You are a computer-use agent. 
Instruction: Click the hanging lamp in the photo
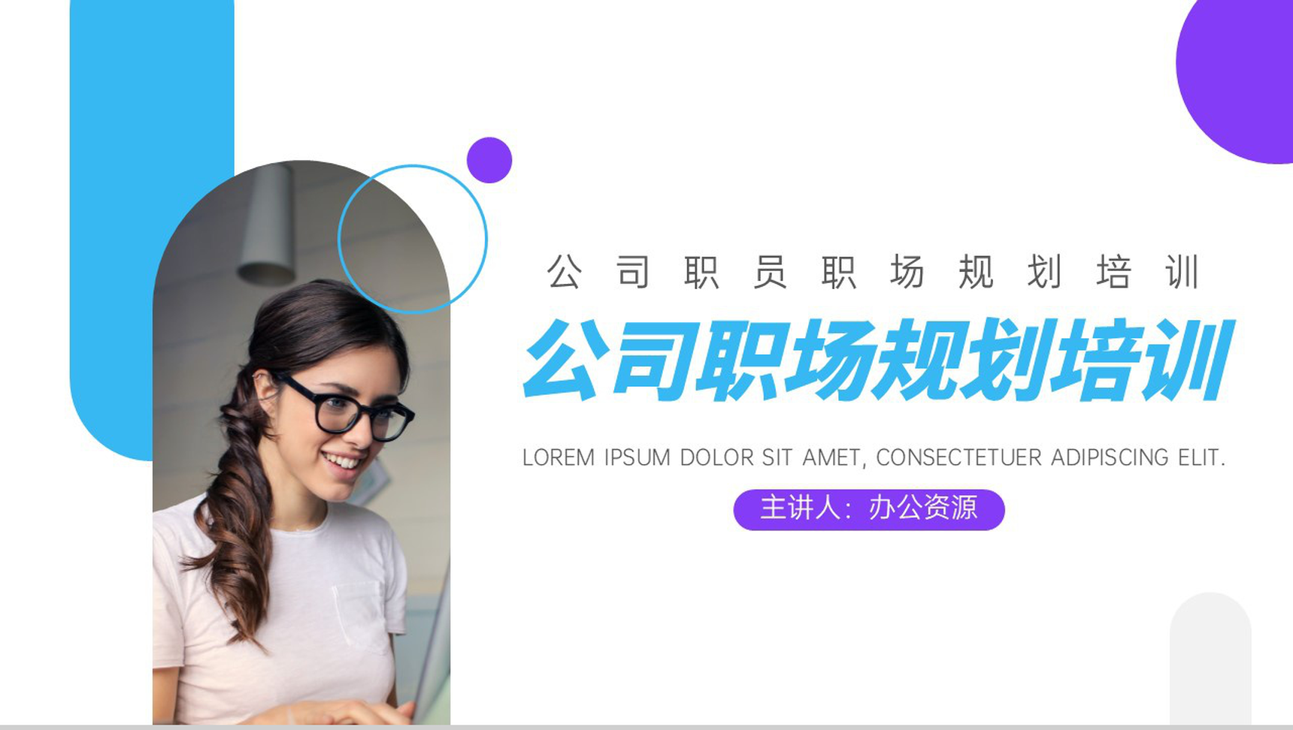point(268,225)
